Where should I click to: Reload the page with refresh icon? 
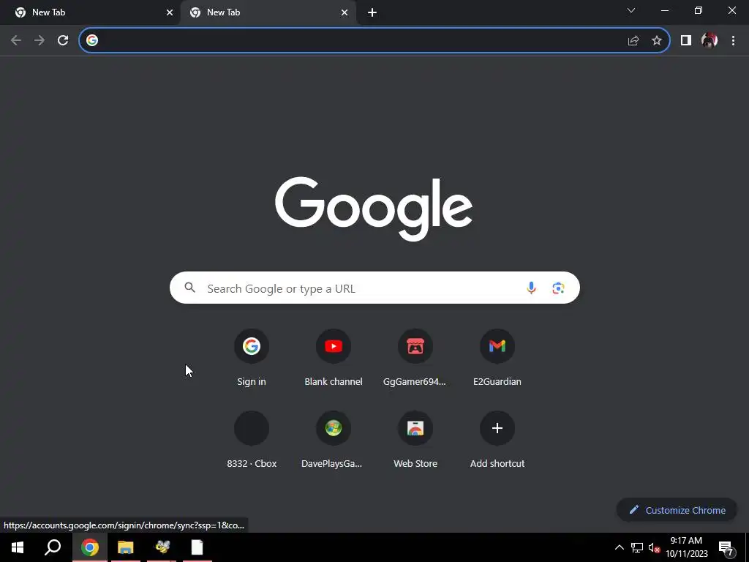pyautogui.click(x=63, y=41)
